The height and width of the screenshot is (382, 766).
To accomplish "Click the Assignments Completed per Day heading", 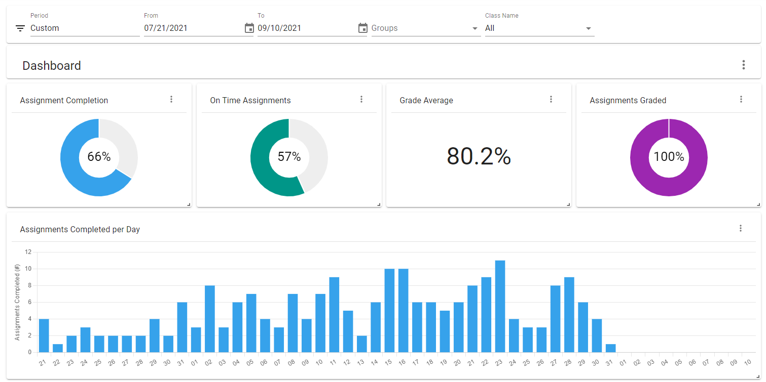I will coord(80,230).
